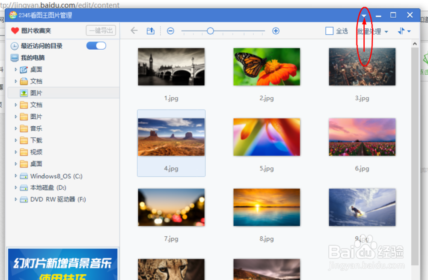This screenshot has width=428, height=280.
Task: Adjust the thumbnail size slider handle
Action: [210, 31]
